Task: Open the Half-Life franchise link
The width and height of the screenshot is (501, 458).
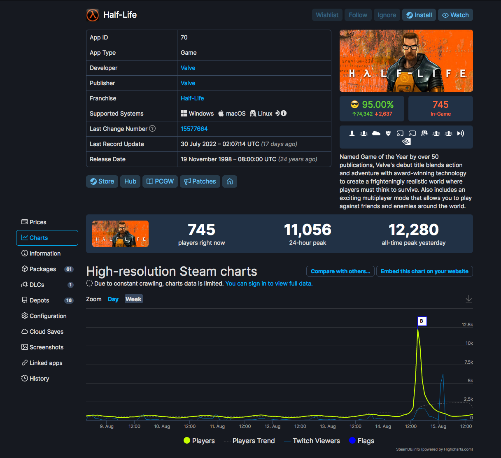Action: pos(192,98)
